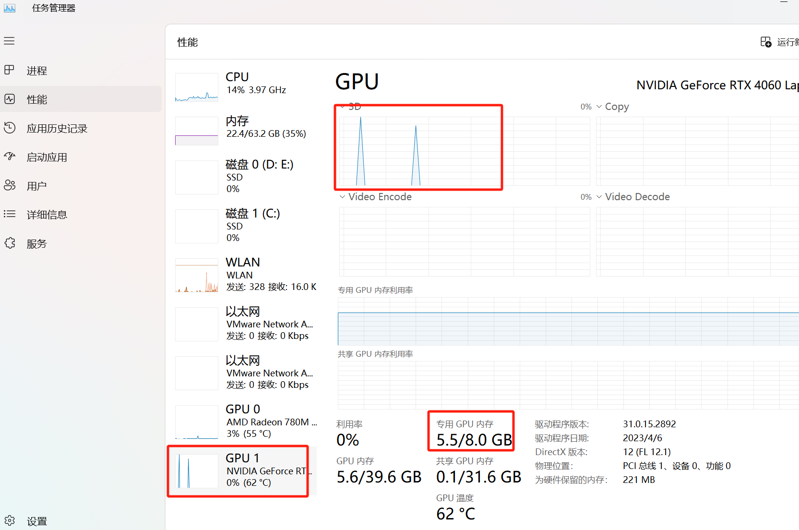Screen dimensions: 799x530
Task: Click the driver version 31.0.15.2892 value
Action: coord(649,424)
